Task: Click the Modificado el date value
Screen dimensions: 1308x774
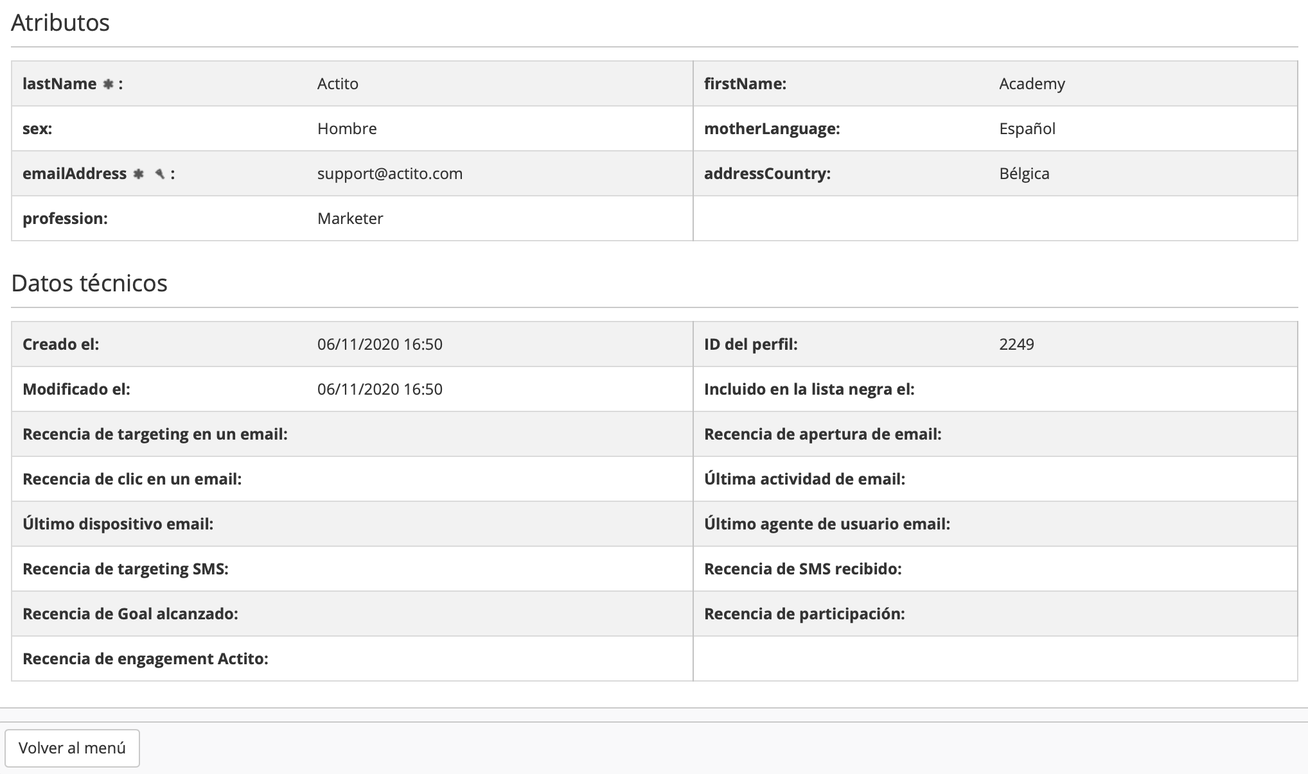Action: pos(379,390)
